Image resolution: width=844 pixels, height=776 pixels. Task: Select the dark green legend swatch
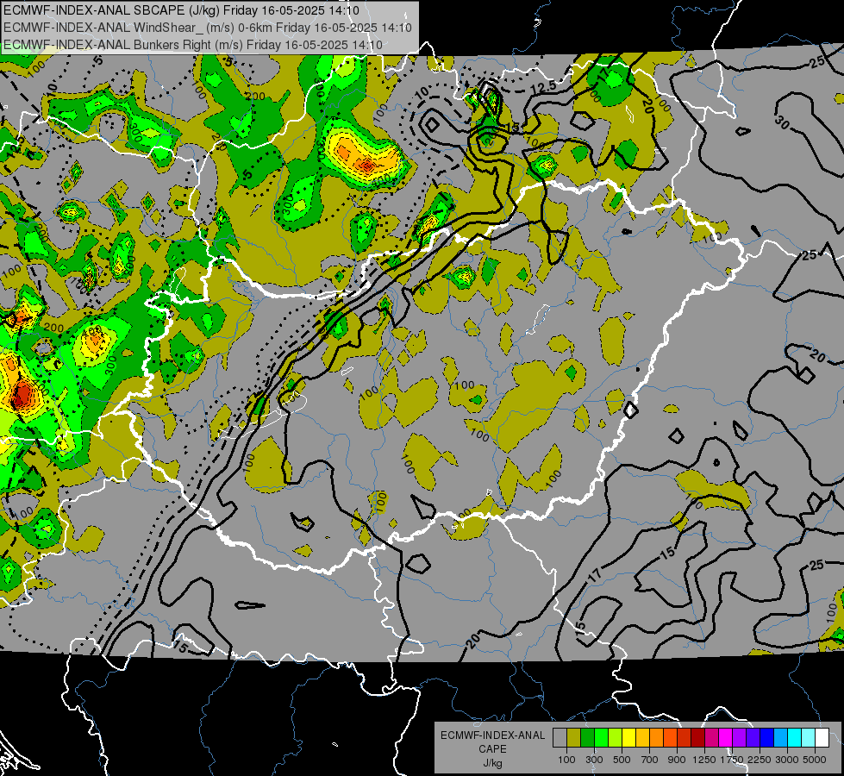tap(587, 737)
